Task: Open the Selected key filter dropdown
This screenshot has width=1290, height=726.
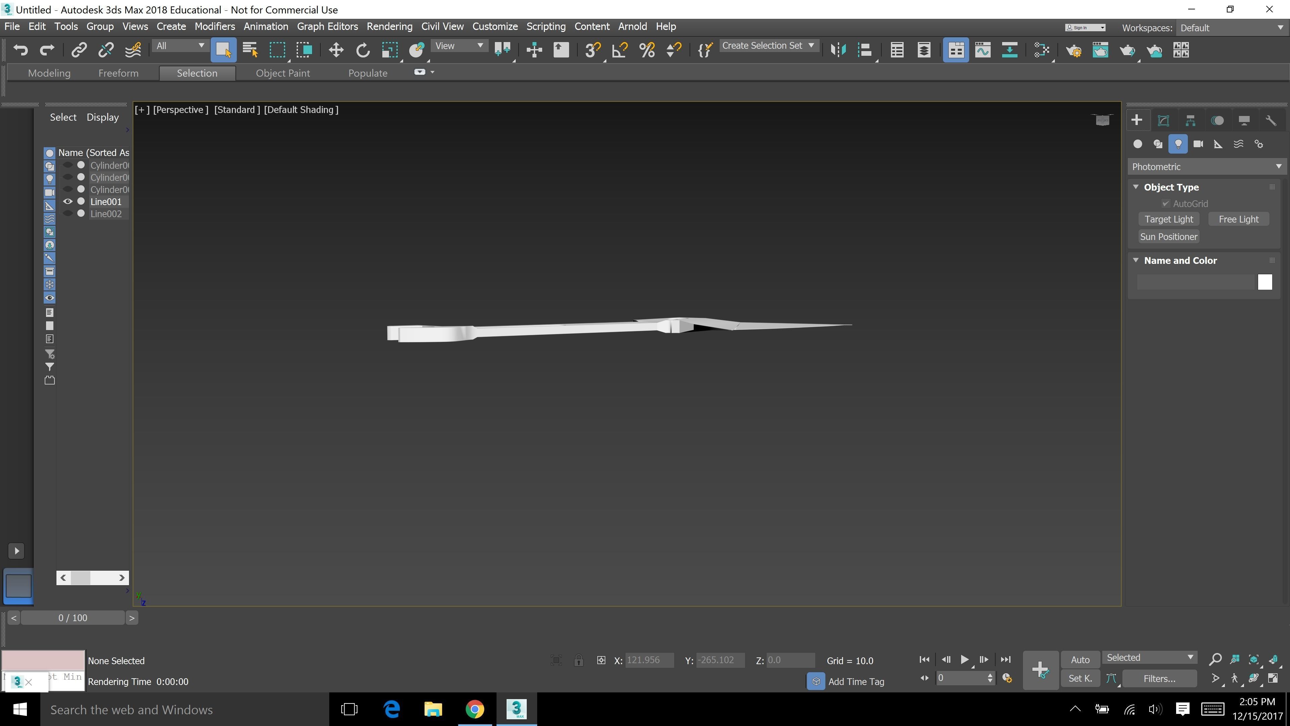Action: point(1149,657)
